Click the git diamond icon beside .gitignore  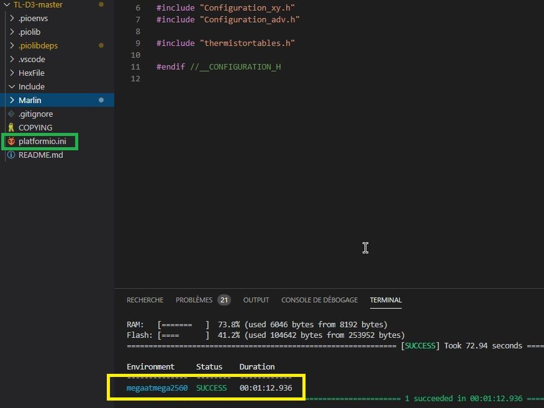tap(11, 114)
